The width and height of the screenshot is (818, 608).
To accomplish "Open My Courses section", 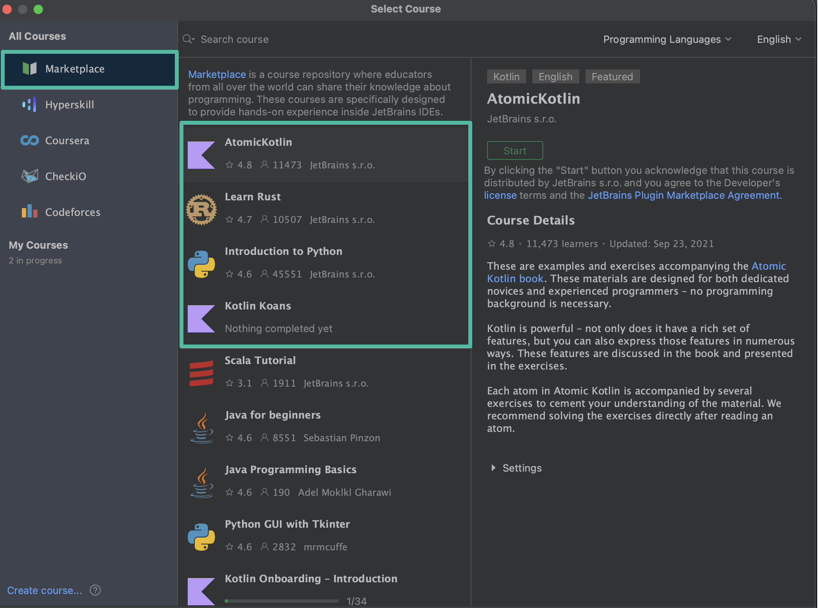I will click(38, 245).
